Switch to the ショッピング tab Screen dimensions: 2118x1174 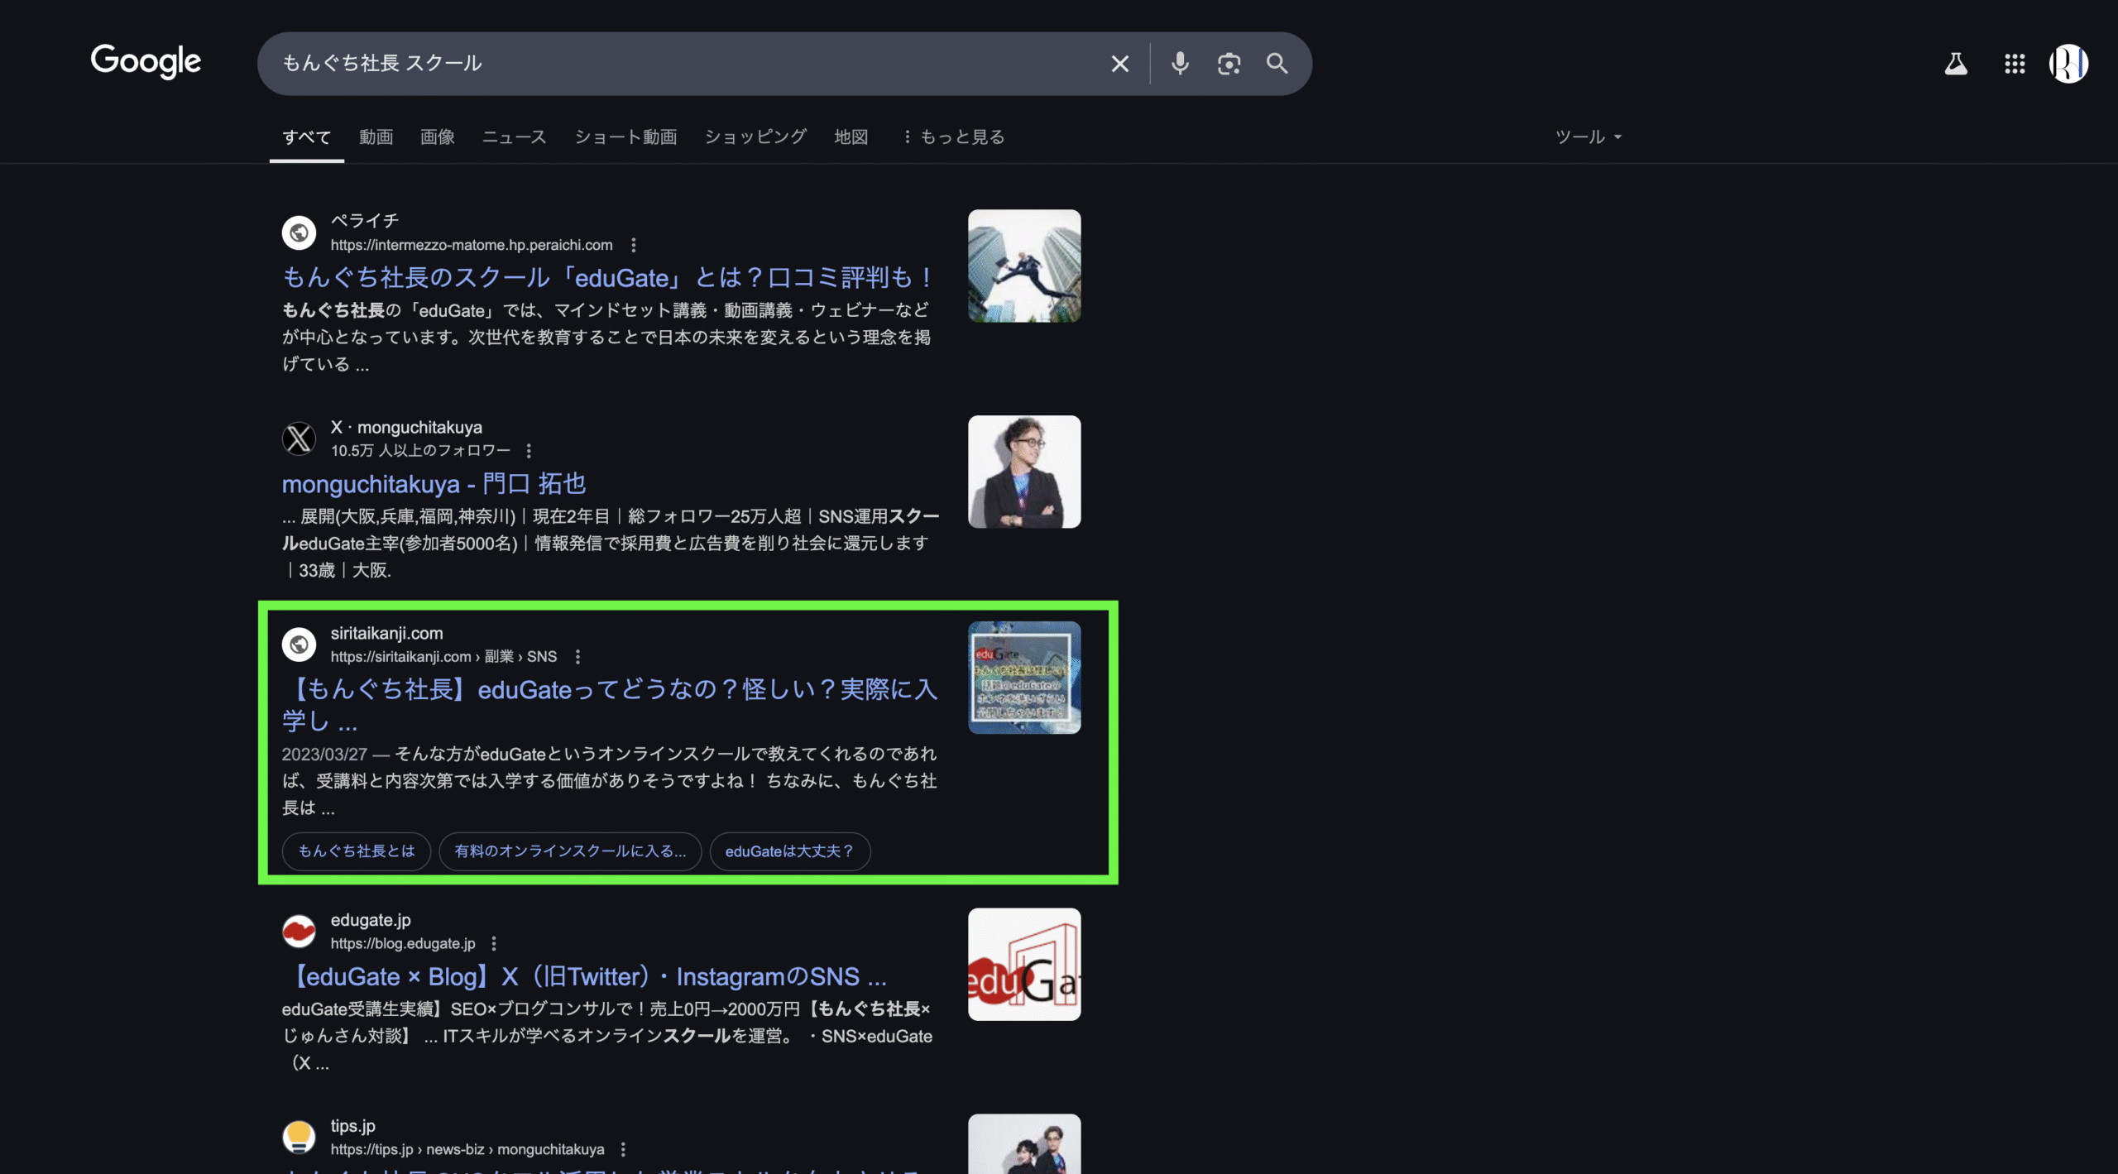[755, 137]
